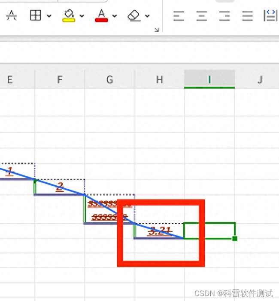The height and width of the screenshot is (301, 279).
Task: Click cell with 'sssss' text in column G
Action: point(109,209)
